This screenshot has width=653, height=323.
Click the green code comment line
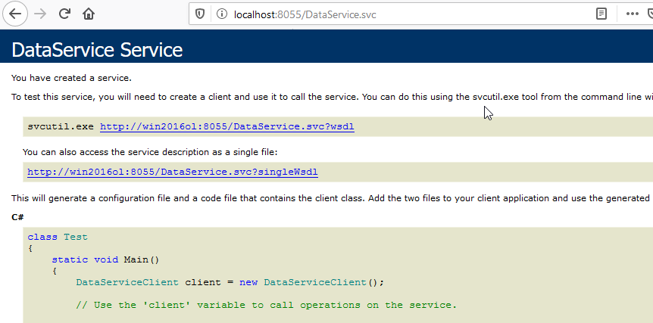tap(266, 305)
